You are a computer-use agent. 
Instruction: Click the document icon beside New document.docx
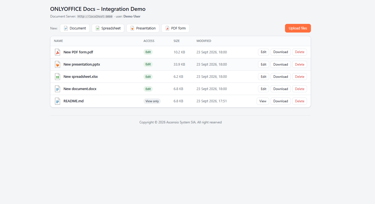click(x=57, y=89)
